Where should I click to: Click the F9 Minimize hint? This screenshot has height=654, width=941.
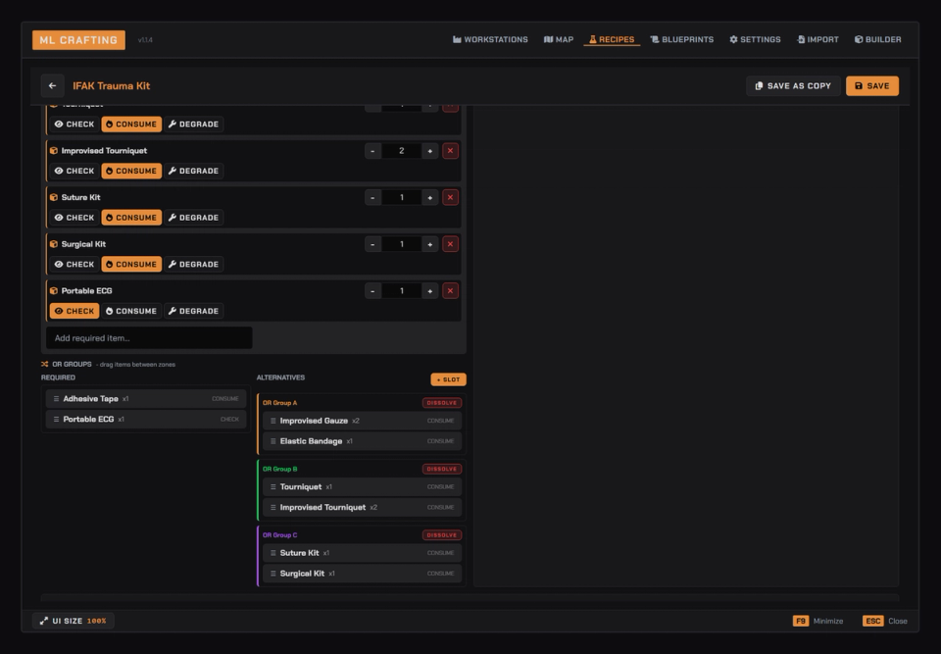point(817,621)
